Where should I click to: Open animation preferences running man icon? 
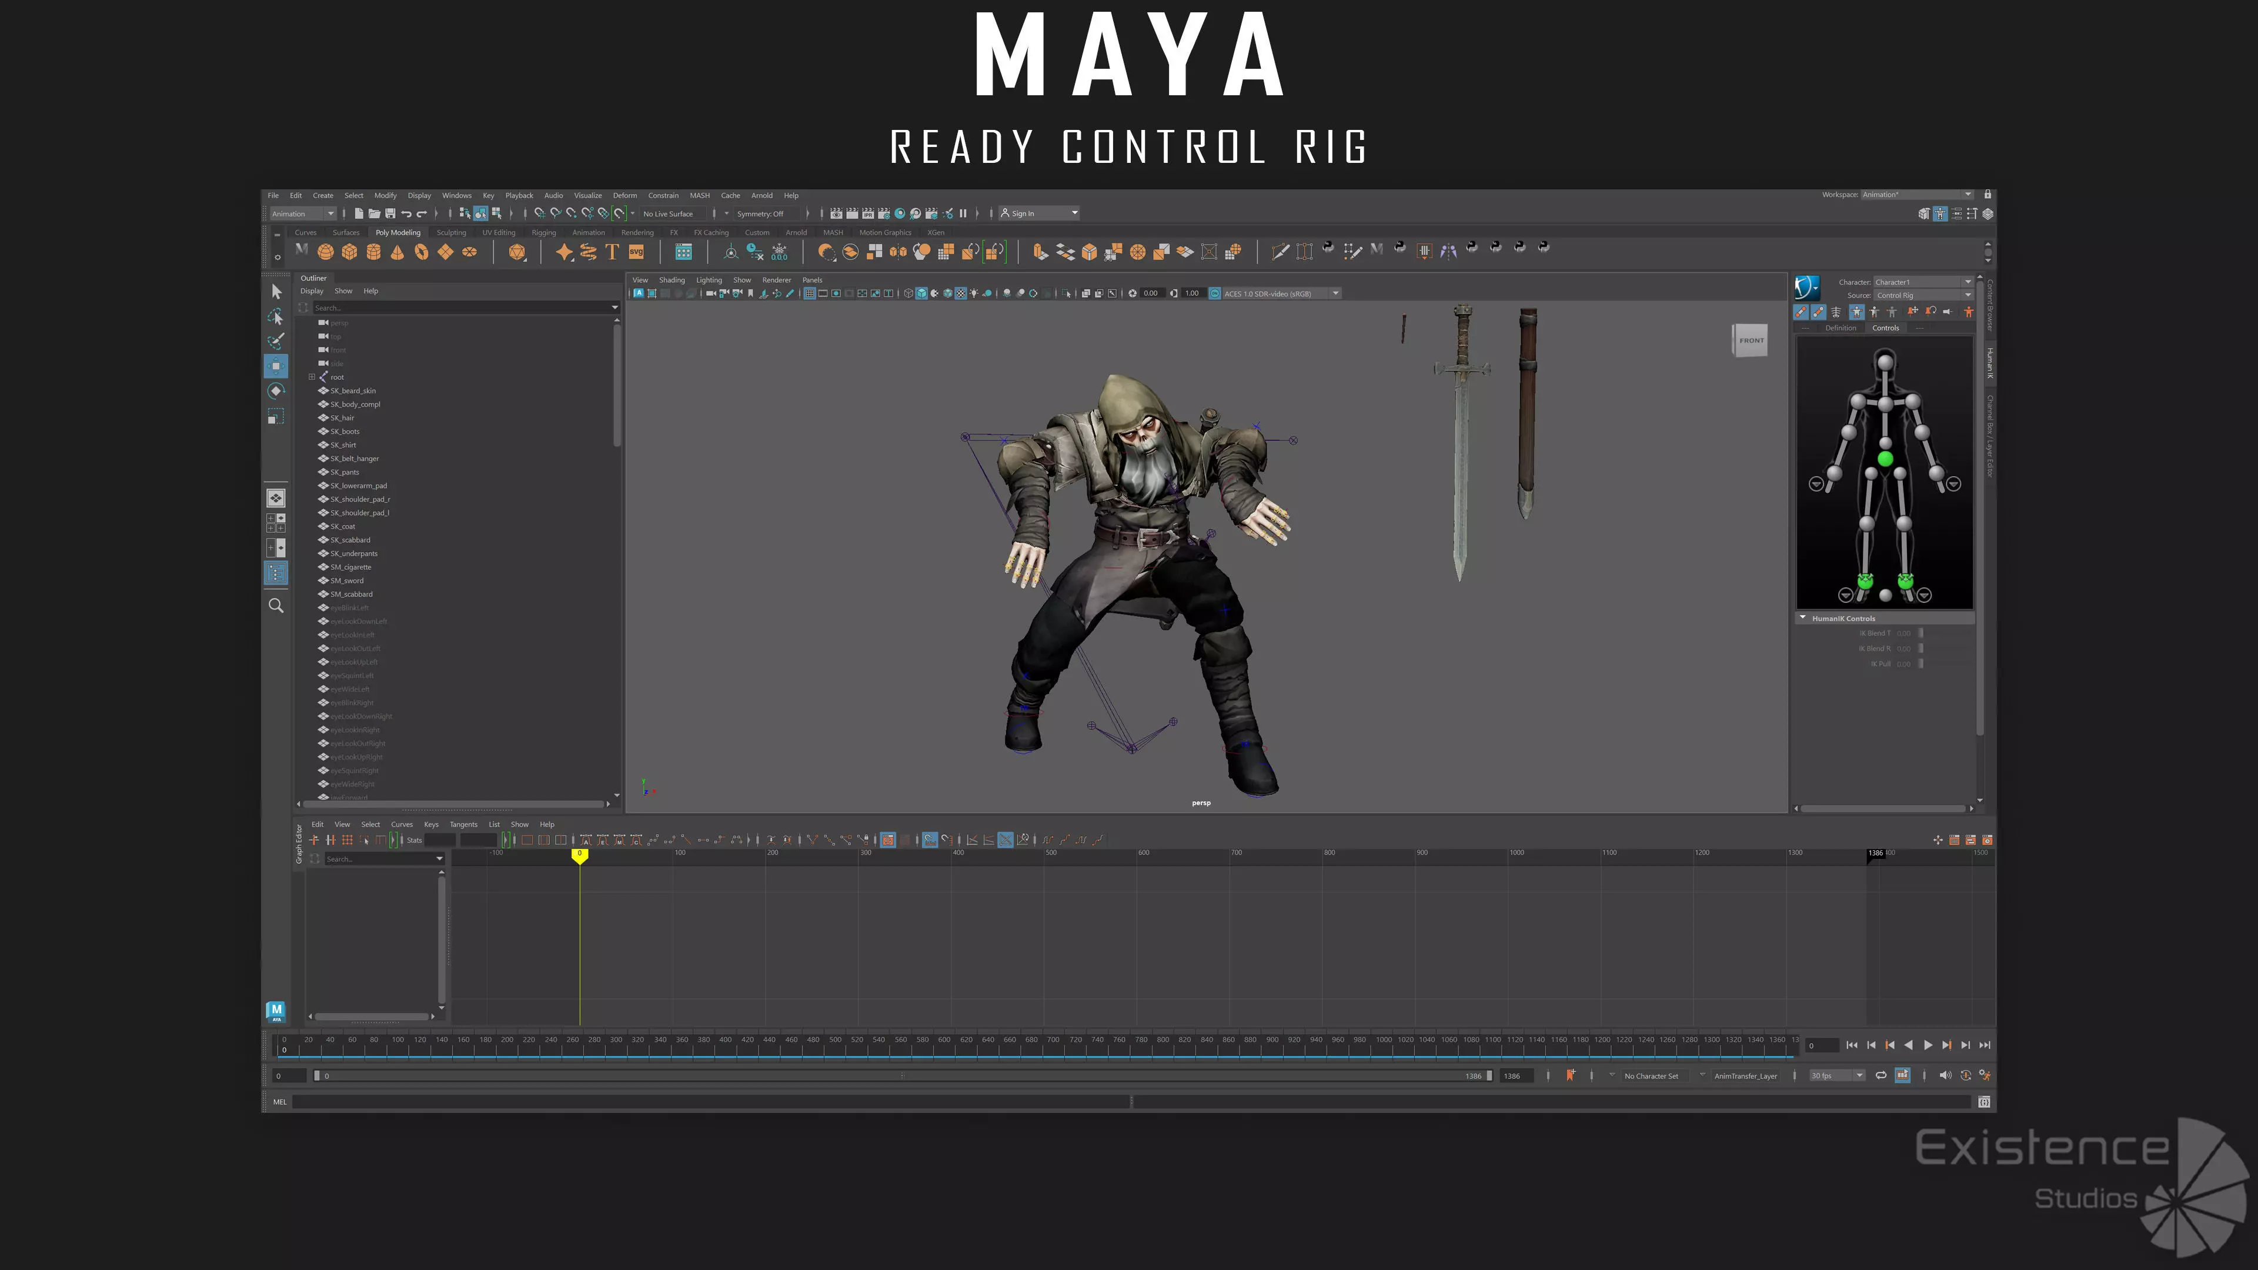pos(1985,1075)
